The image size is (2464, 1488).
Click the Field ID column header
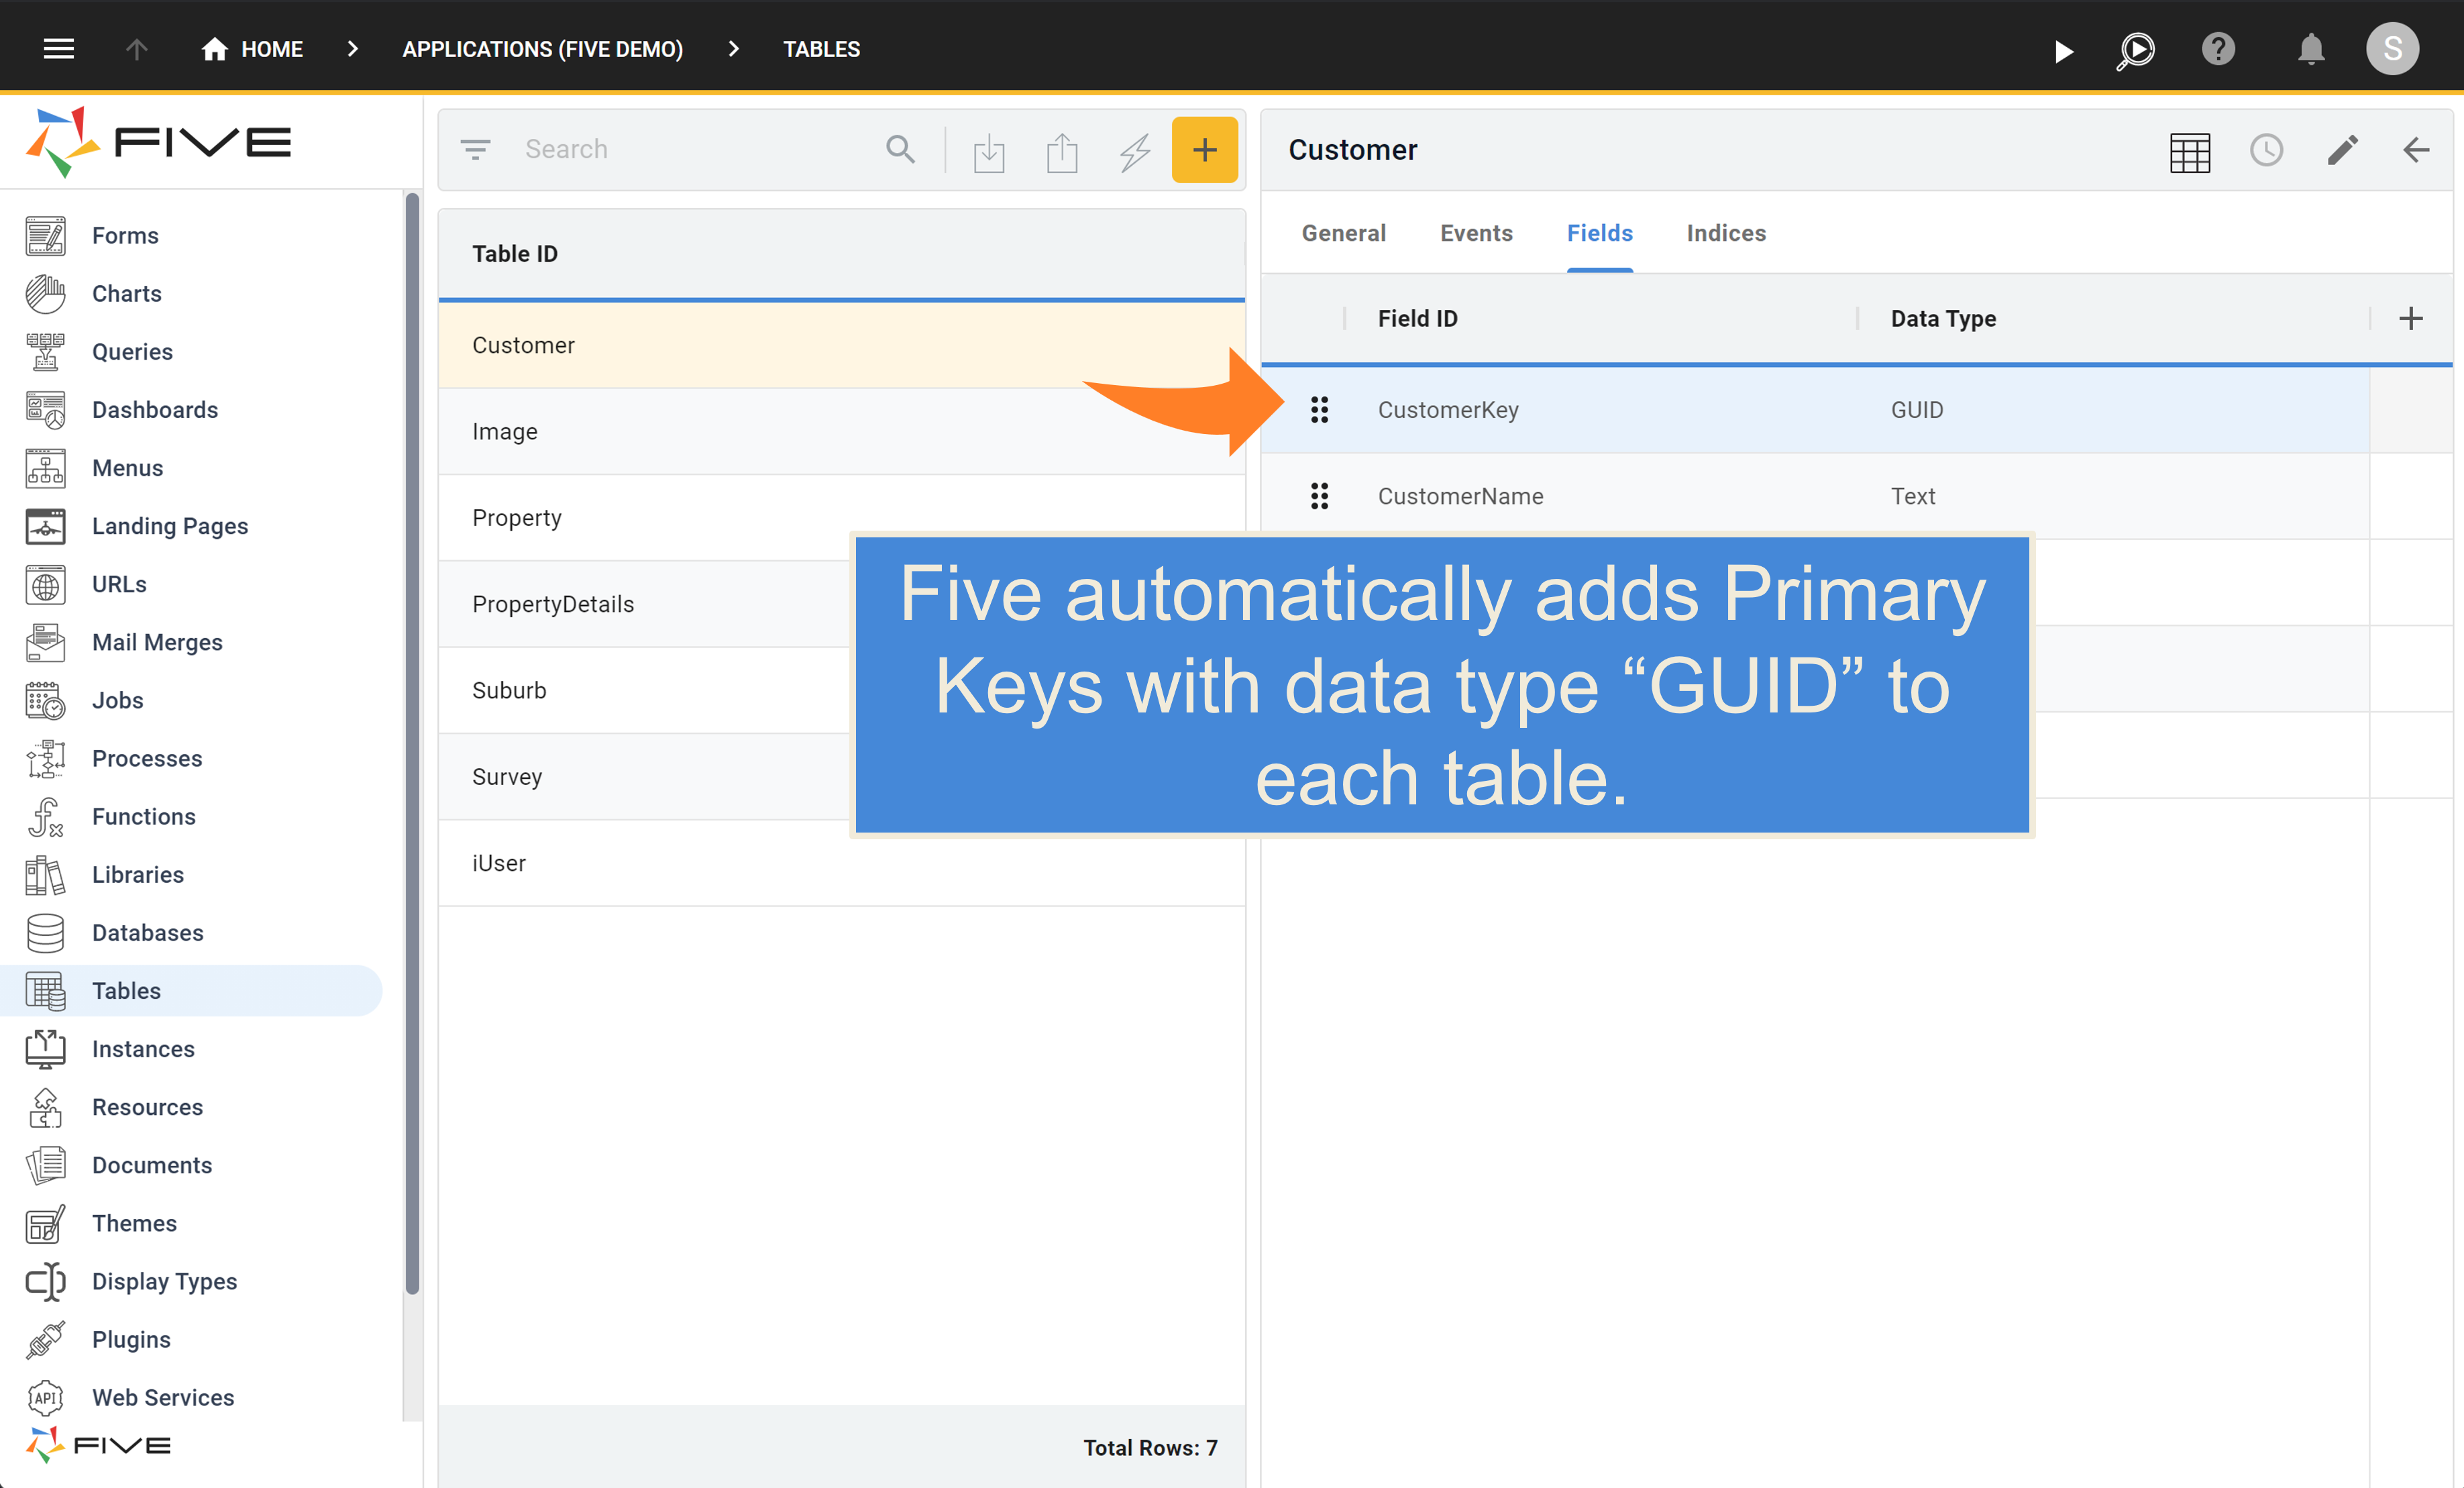pyautogui.click(x=1417, y=318)
